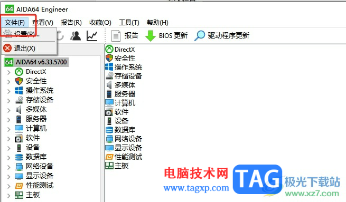
Task: Open 安全性 in the right pane
Action: point(120,58)
